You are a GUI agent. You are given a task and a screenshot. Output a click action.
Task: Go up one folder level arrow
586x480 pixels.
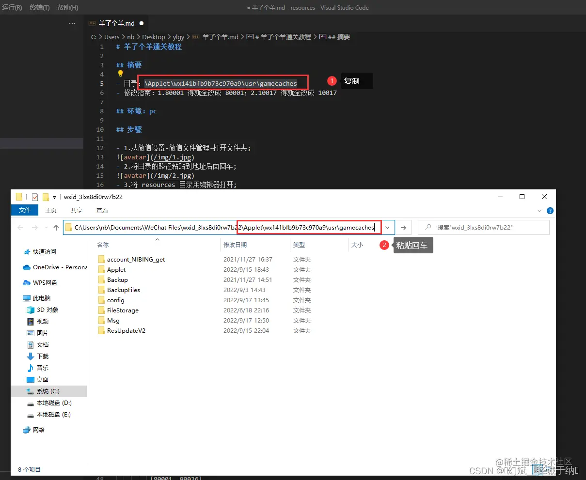tap(56, 227)
